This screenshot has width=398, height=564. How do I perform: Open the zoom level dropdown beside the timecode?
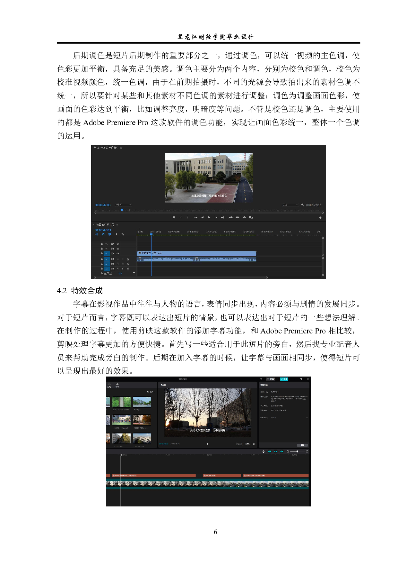coord(124,205)
